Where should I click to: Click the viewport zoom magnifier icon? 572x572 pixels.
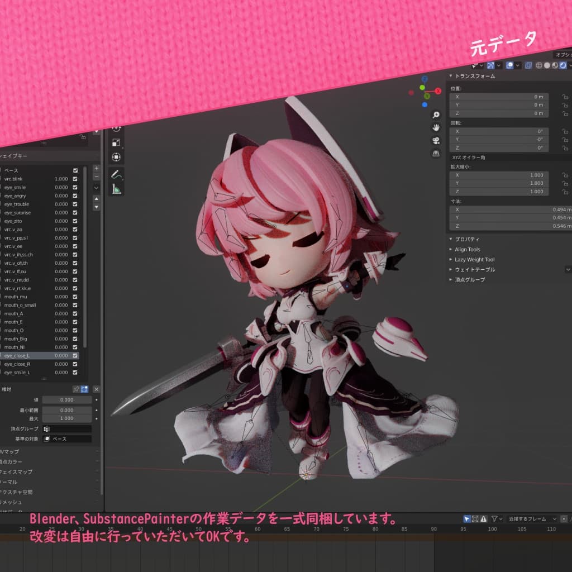[436, 115]
